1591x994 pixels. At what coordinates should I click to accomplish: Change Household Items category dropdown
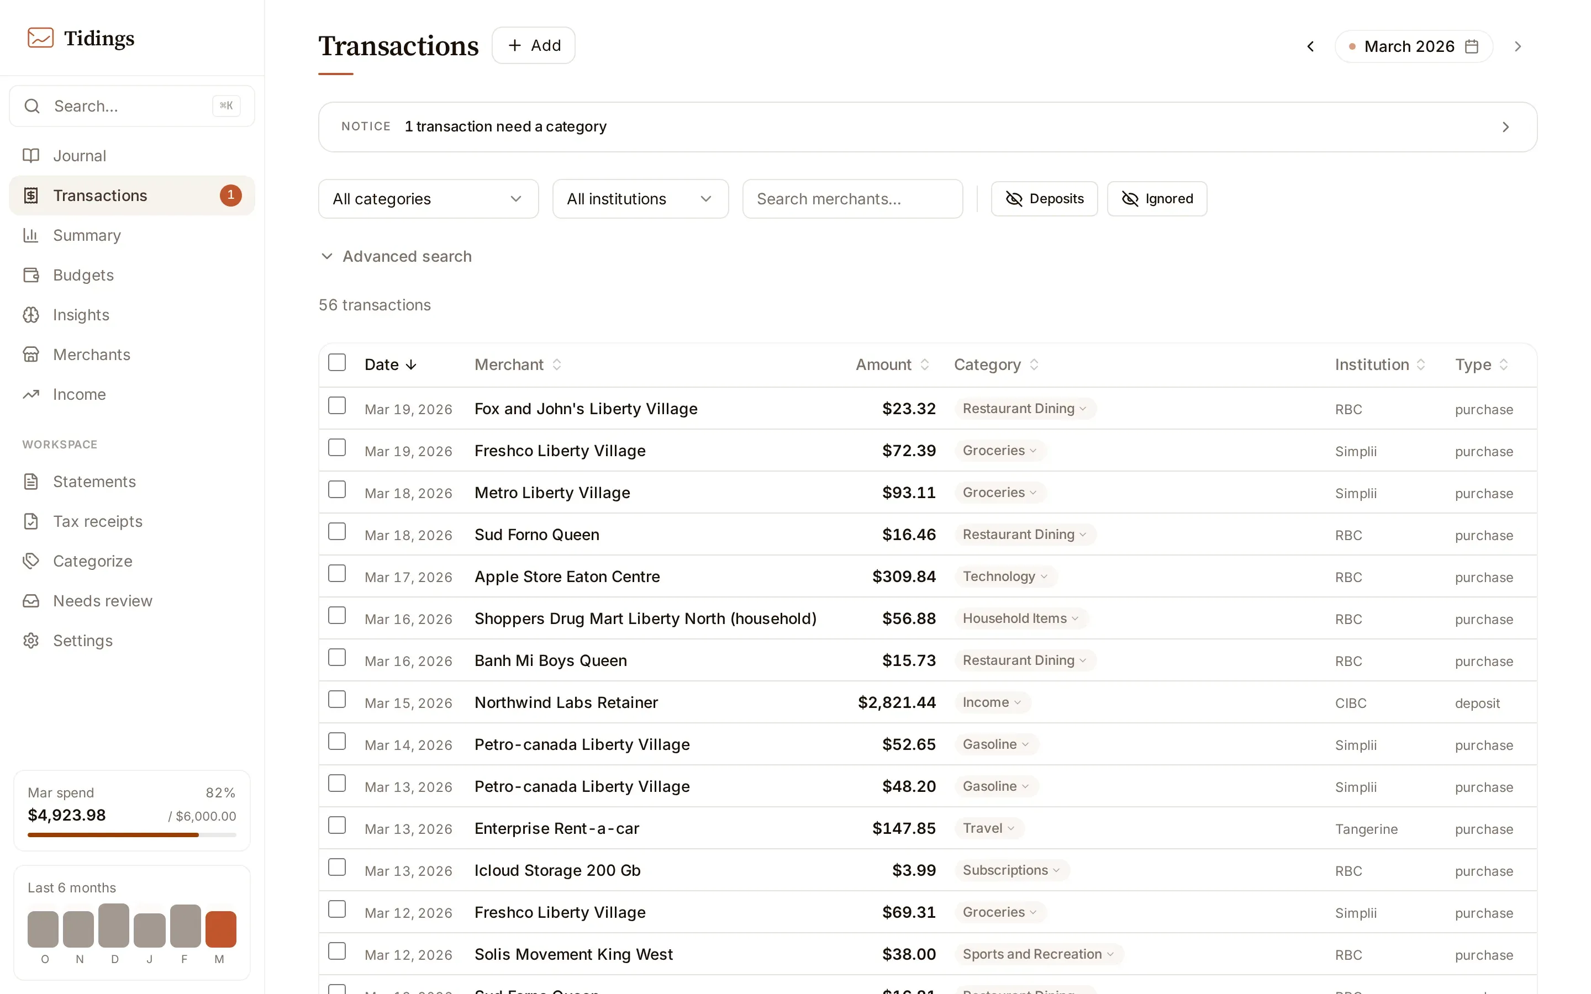(1021, 618)
